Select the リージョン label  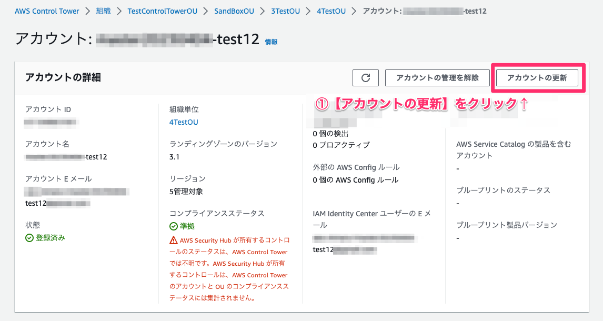[x=188, y=179]
